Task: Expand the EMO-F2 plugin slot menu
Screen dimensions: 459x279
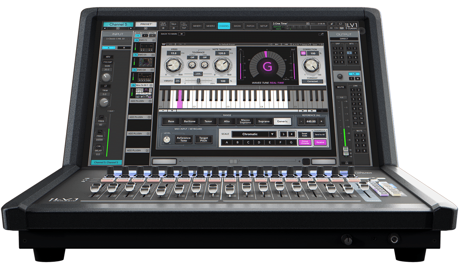Action: click(154, 40)
